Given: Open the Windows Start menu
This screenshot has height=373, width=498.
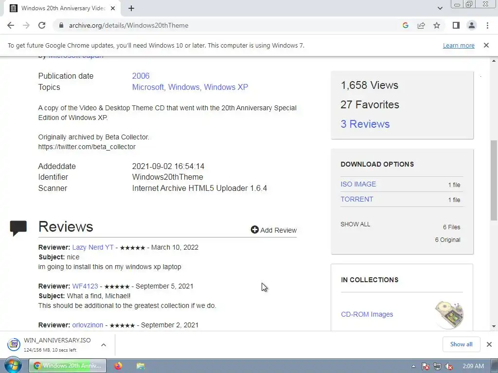Looking at the screenshot, I should click(13, 365).
